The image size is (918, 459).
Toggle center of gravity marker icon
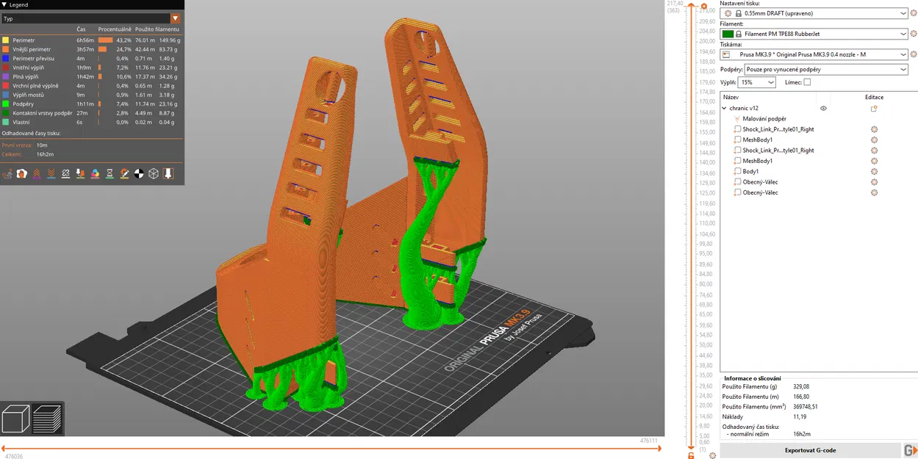click(x=139, y=173)
